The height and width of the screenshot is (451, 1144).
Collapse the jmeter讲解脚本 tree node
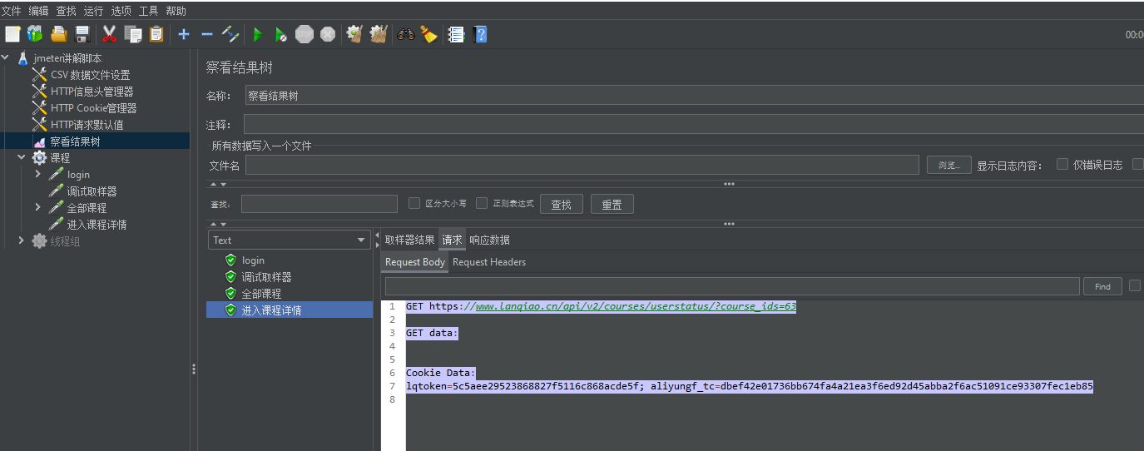[6, 58]
